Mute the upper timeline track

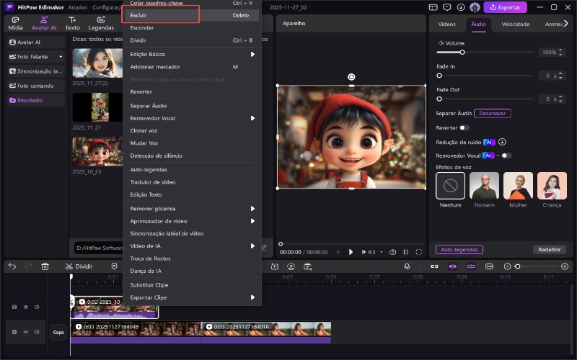click(x=37, y=307)
